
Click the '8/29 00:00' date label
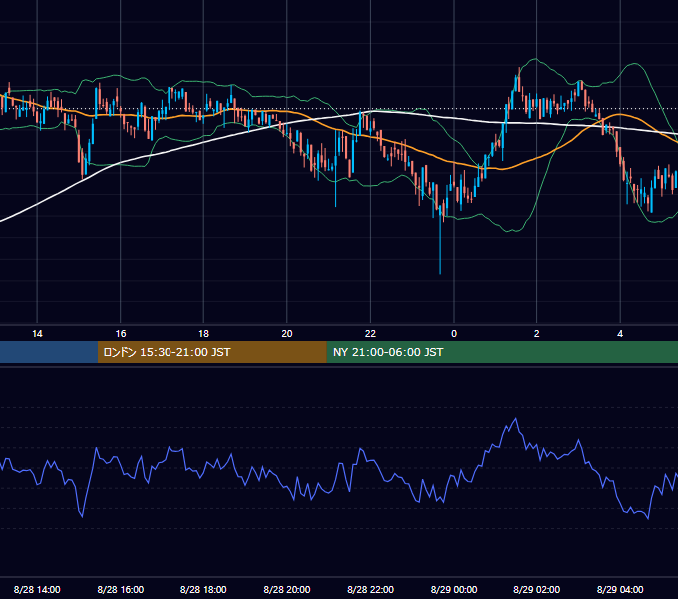pyautogui.click(x=454, y=589)
